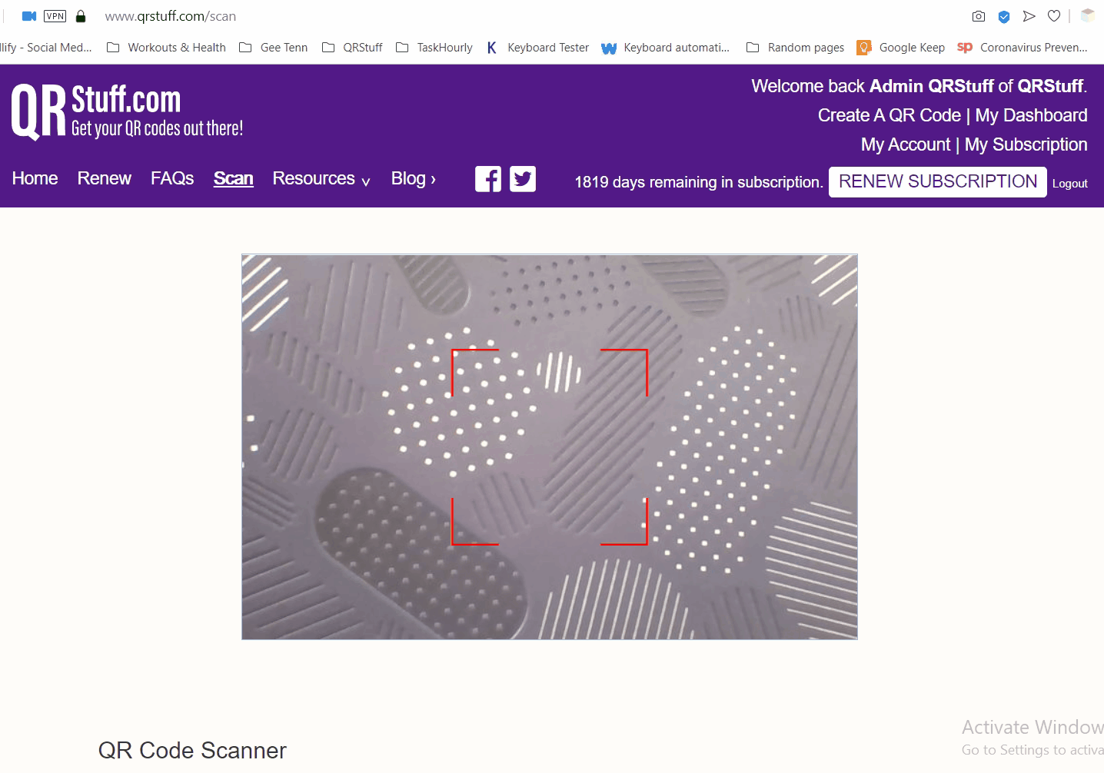The height and width of the screenshot is (773, 1104).
Task: Click the URL in the address bar
Action: (171, 16)
